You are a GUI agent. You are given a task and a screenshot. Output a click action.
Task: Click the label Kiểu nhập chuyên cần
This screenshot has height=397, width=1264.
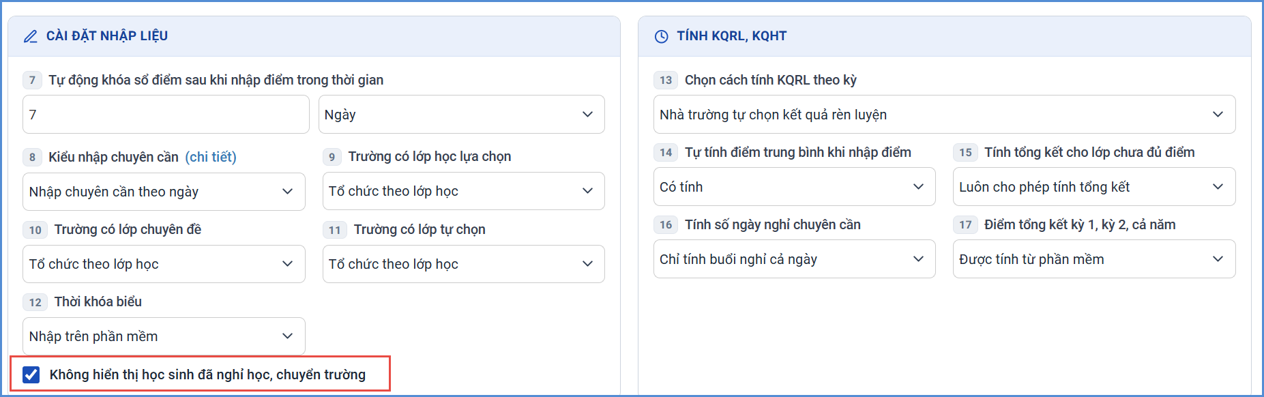pyautogui.click(x=113, y=157)
